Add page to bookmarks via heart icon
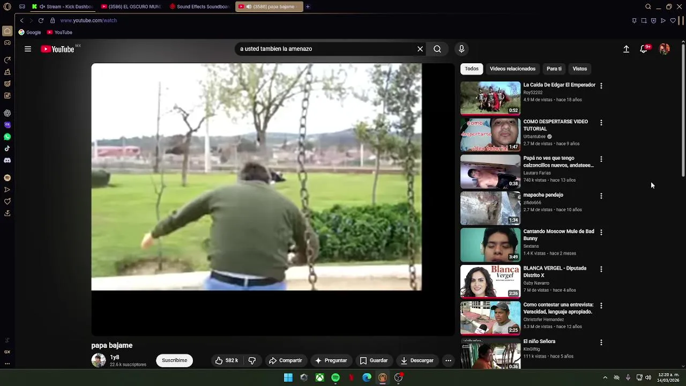The width and height of the screenshot is (686, 386). click(x=673, y=20)
